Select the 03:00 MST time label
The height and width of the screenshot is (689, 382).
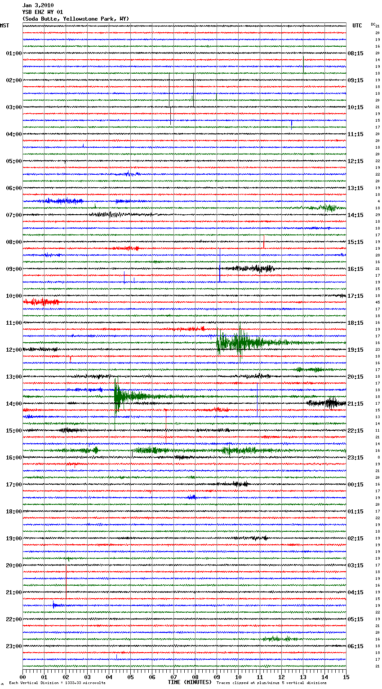(x=14, y=107)
